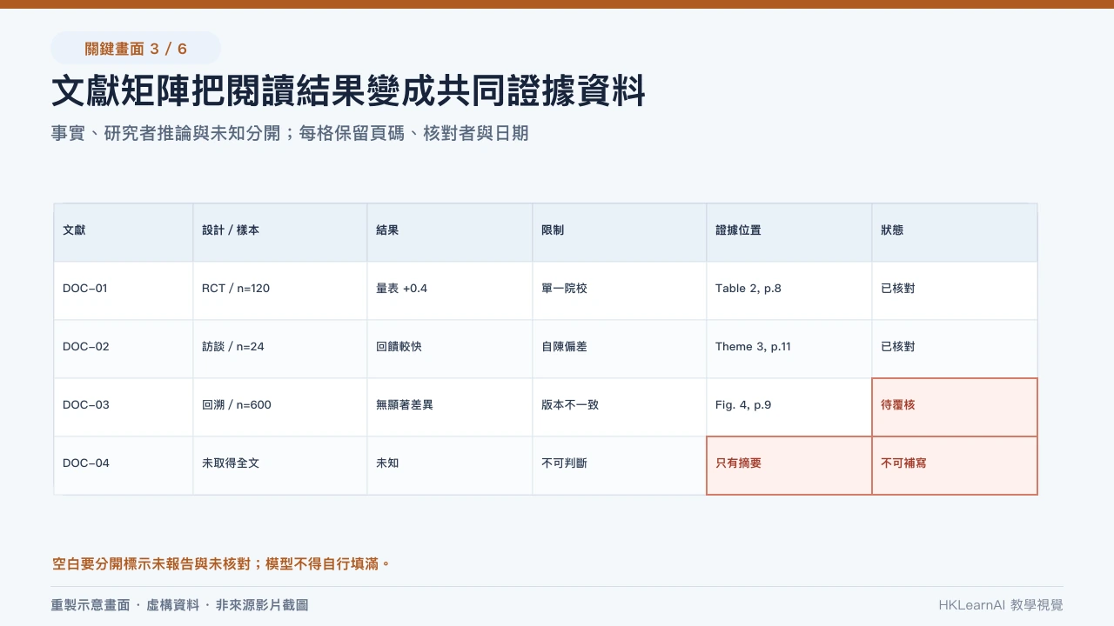Select the Theme 3, p.11 cell
Image resolution: width=1114 pixels, height=626 pixels.
coord(789,347)
